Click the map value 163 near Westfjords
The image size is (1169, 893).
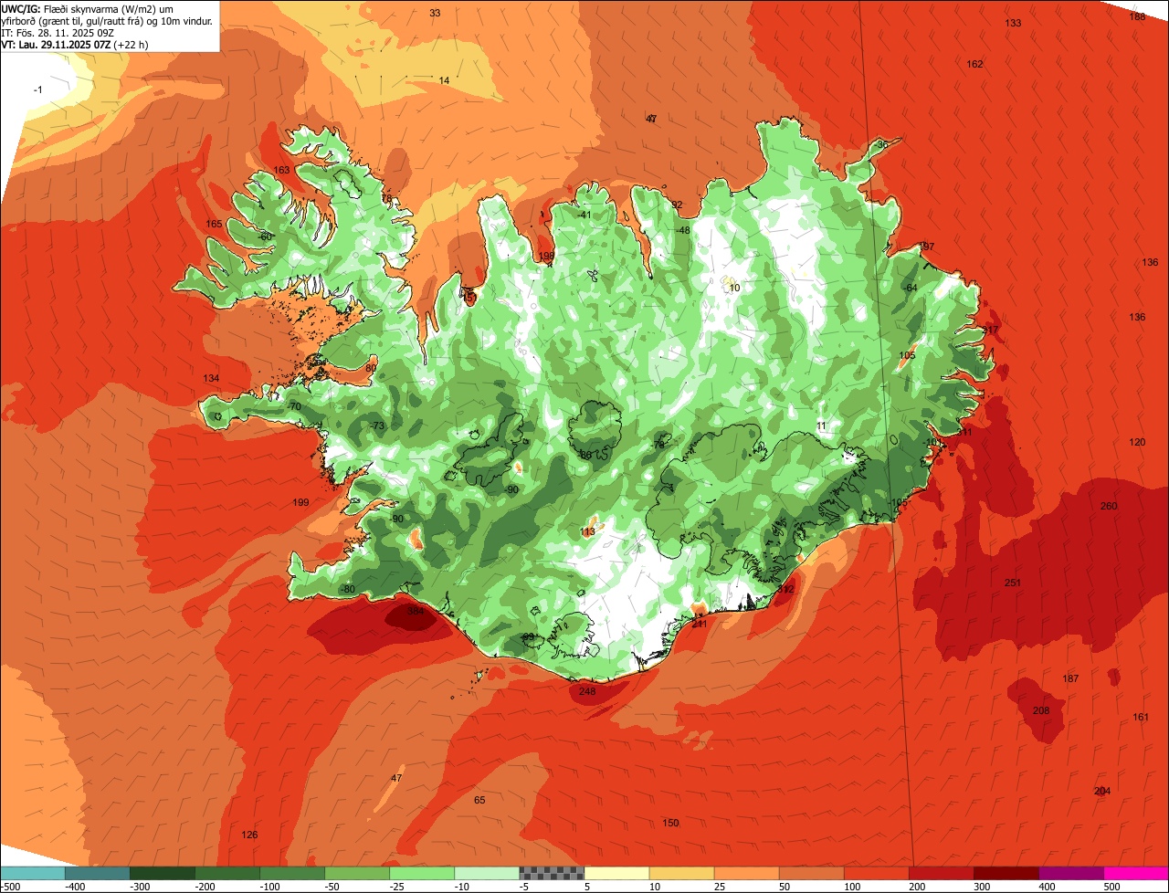(x=282, y=170)
